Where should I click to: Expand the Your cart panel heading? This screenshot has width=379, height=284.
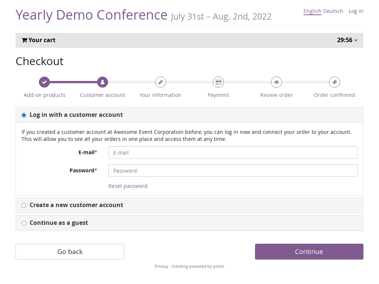point(42,40)
